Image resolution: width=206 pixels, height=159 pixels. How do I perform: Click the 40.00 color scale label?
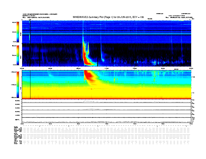tap(14, 22)
